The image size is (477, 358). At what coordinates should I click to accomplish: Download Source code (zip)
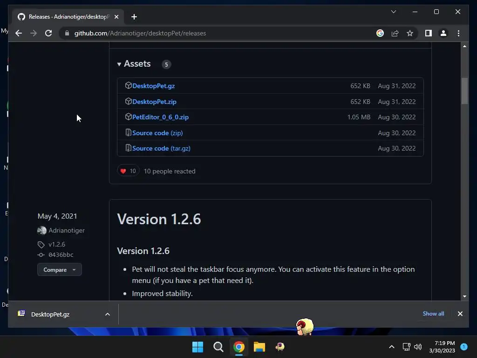[x=157, y=133]
